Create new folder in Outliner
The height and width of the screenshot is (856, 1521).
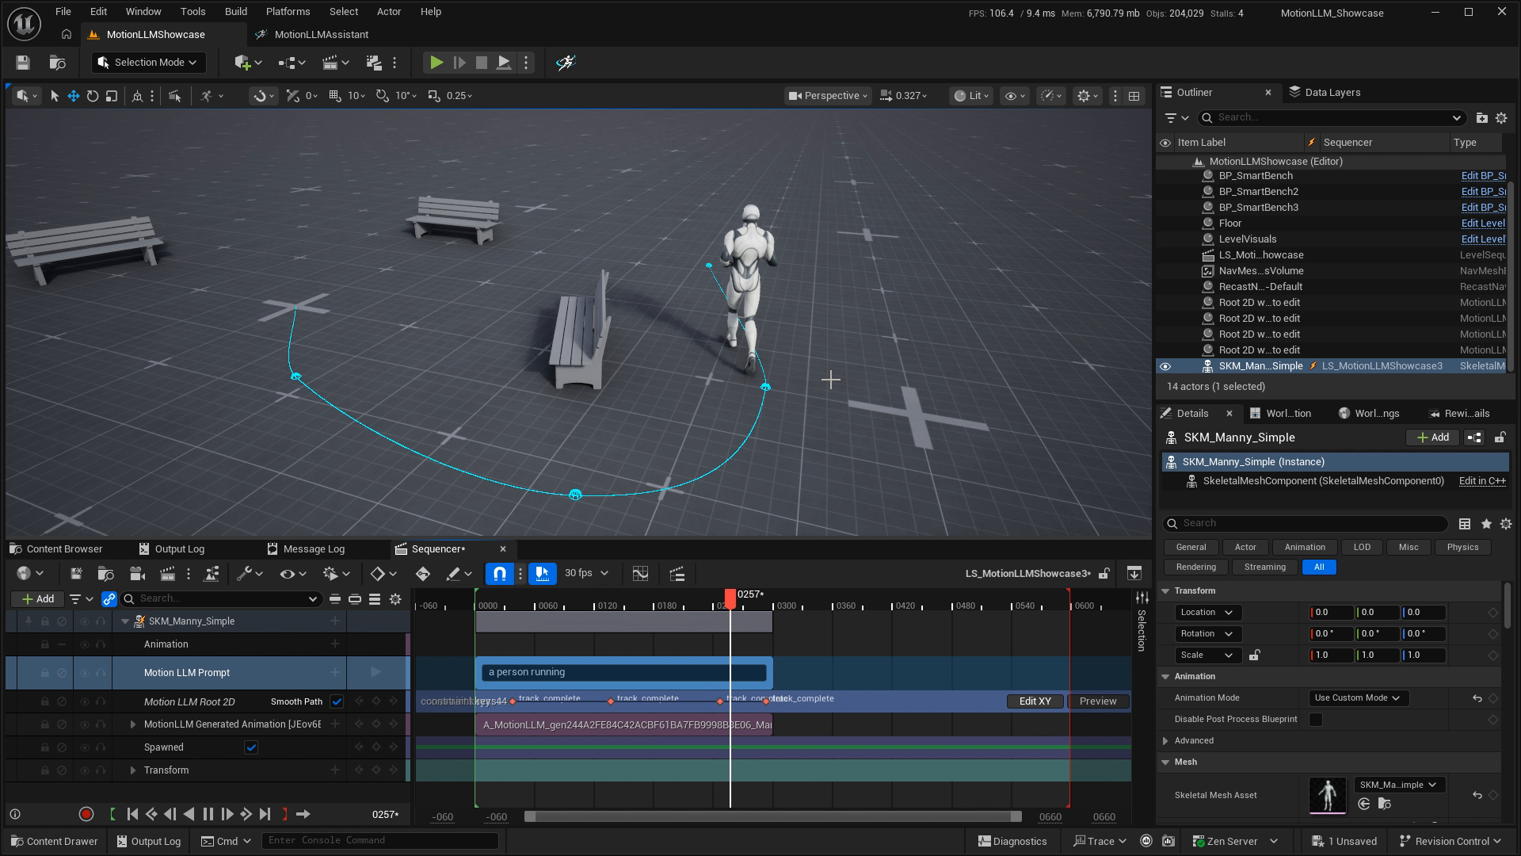[x=1481, y=117]
